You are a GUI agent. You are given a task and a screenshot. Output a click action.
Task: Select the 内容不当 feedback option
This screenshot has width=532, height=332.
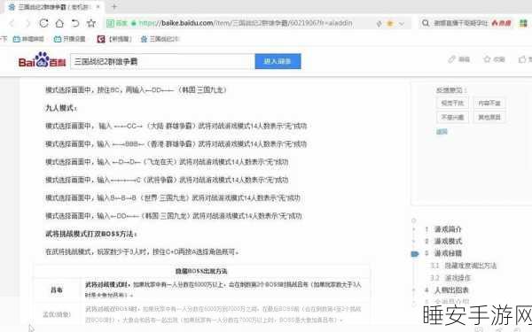(x=489, y=103)
